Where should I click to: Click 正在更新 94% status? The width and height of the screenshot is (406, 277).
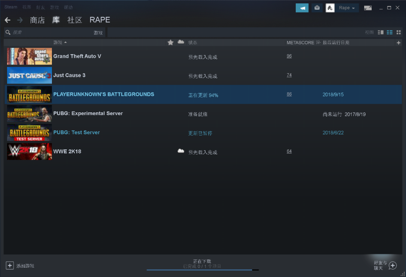point(203,95)
